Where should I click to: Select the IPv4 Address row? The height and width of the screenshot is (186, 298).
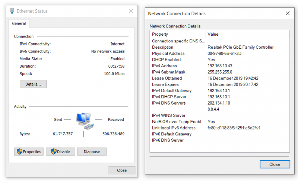pos(219,66)
